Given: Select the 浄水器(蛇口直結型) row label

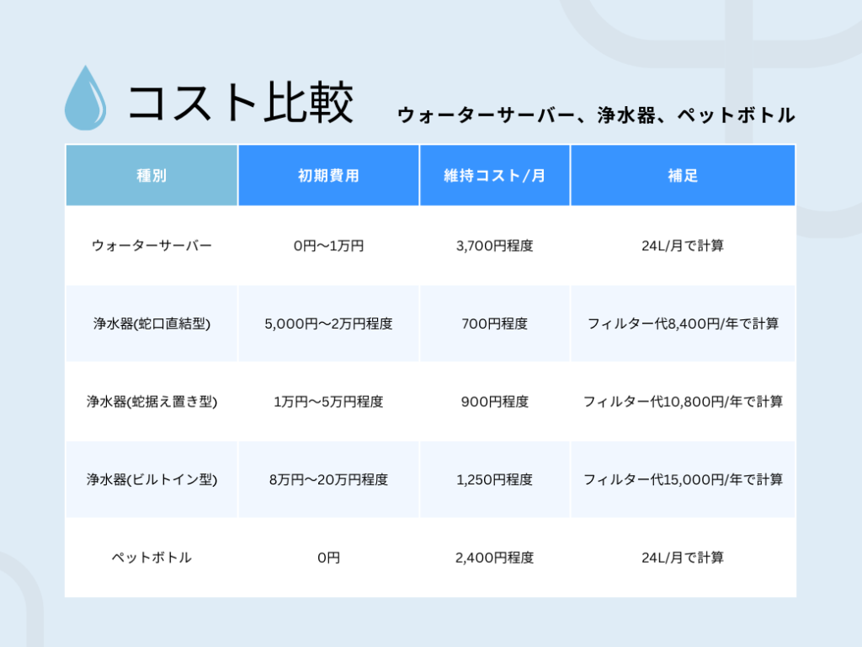Looking at the screenshot, I should pos(152,323).
